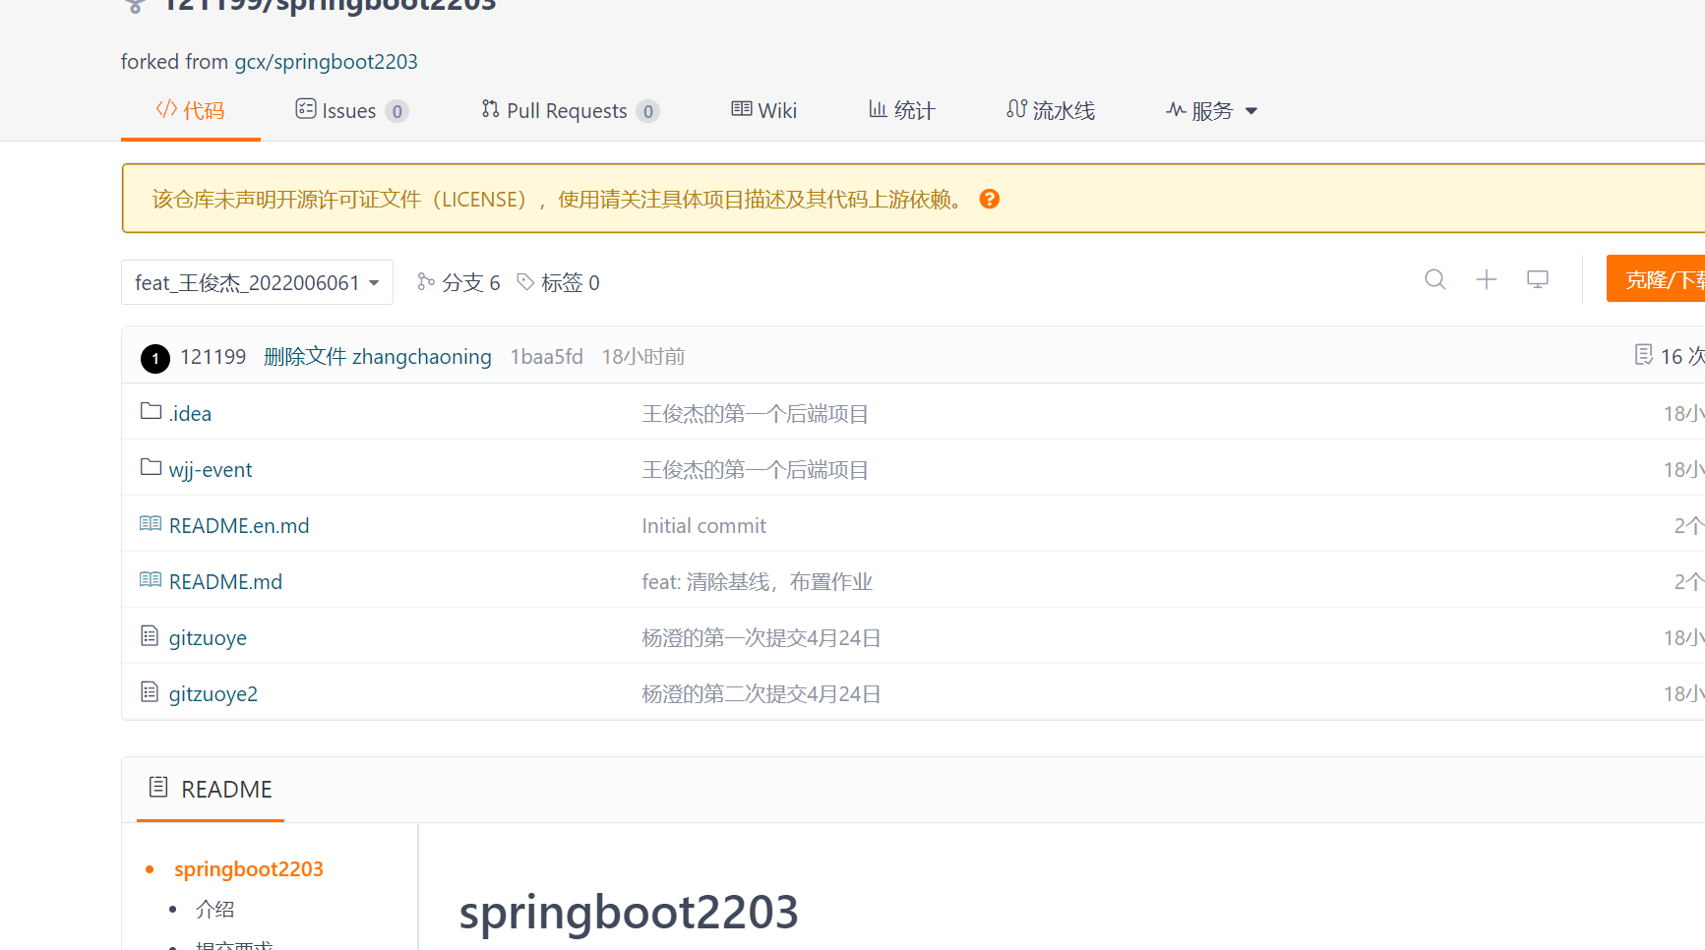Viewport: 1705px width, 950px height.
Task: Open the 代码 (code) tab
Action: coord(191,110)
